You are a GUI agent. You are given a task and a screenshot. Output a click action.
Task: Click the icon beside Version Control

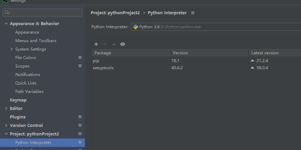click(80, 126)
